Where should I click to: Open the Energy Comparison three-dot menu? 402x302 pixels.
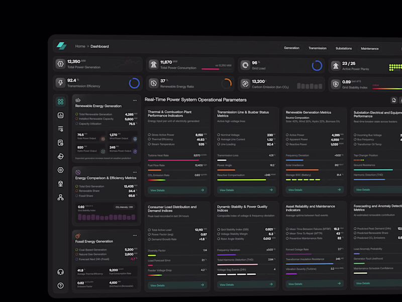[135, 172]
